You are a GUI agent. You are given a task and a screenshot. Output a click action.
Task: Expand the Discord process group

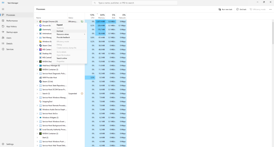37,26
